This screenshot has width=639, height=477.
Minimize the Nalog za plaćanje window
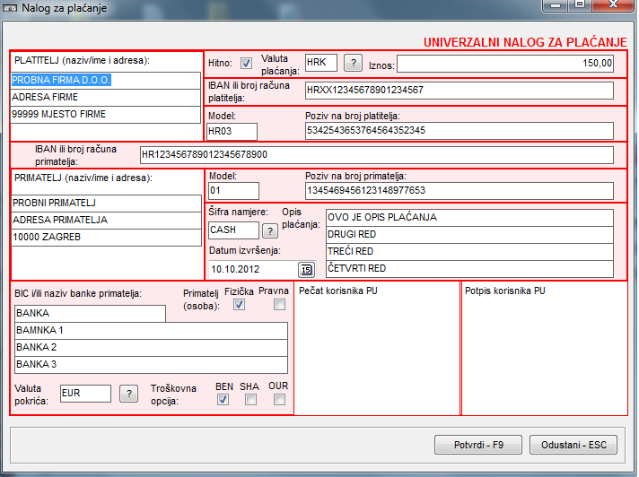(x=555, y=5)
